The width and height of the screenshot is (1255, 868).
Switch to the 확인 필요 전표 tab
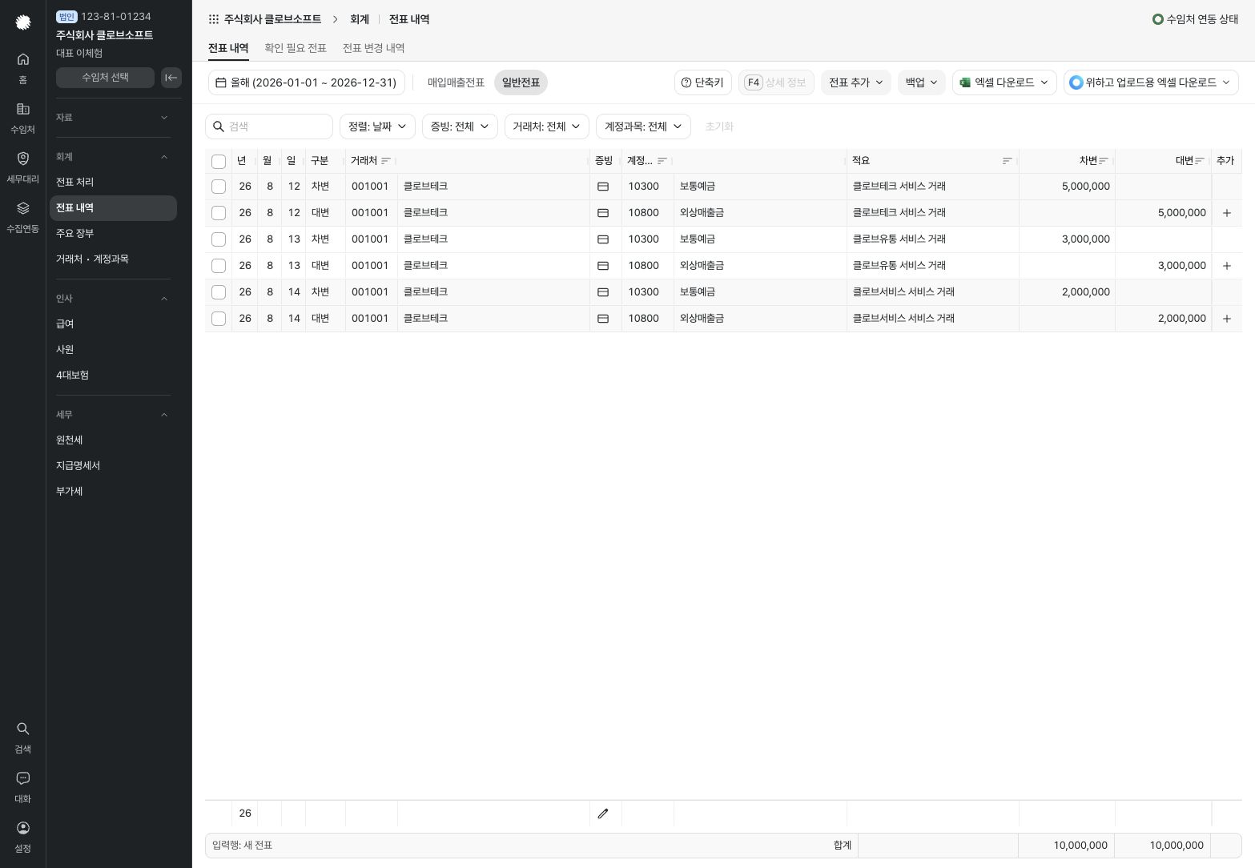296,48
